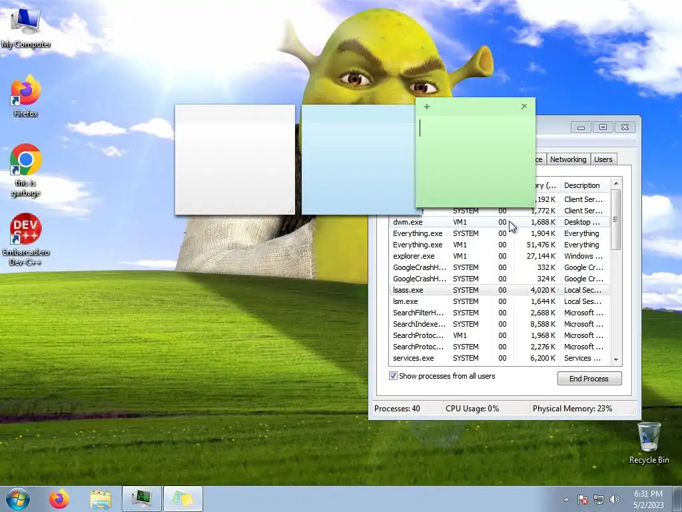Click the process list scrollbar thumb

pyautogui.click(x=616, y=219)
